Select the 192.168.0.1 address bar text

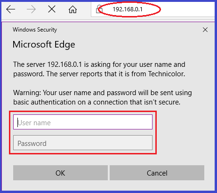(128, 9)
